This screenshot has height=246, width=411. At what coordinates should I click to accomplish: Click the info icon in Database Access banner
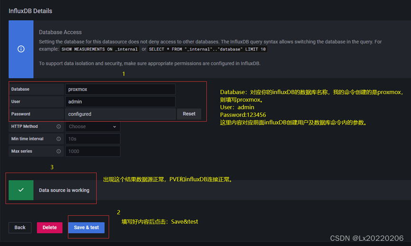[21, 49]
